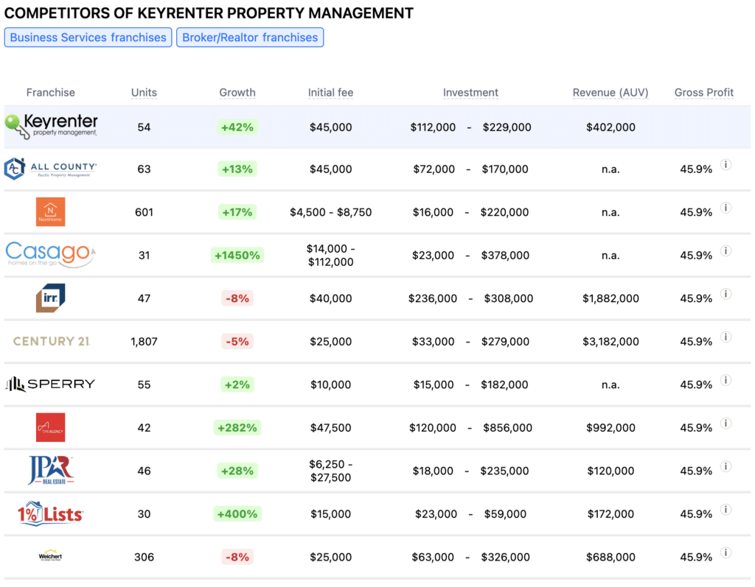755x587 pixels.
Task: Click the +42% growth badge
Action: tap(237, 127)
